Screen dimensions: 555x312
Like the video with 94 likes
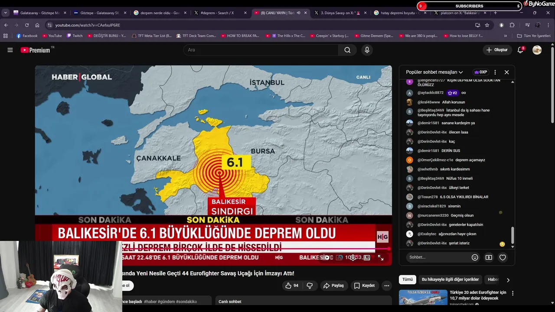(x=292, y=286)
